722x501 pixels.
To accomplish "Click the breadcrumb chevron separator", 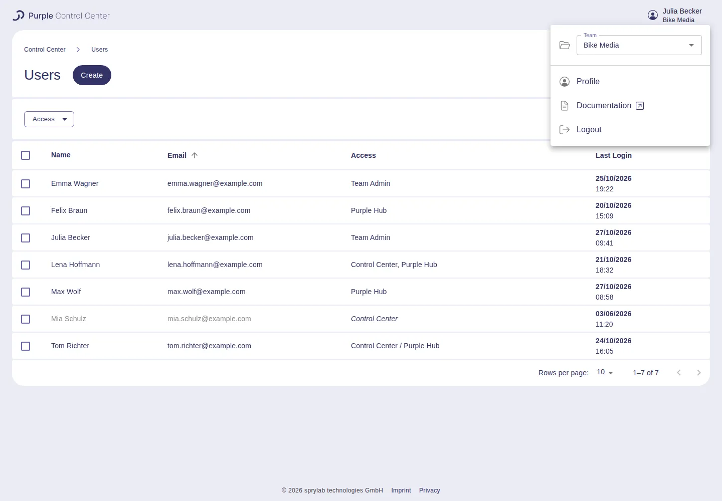I will coord(78,50).
